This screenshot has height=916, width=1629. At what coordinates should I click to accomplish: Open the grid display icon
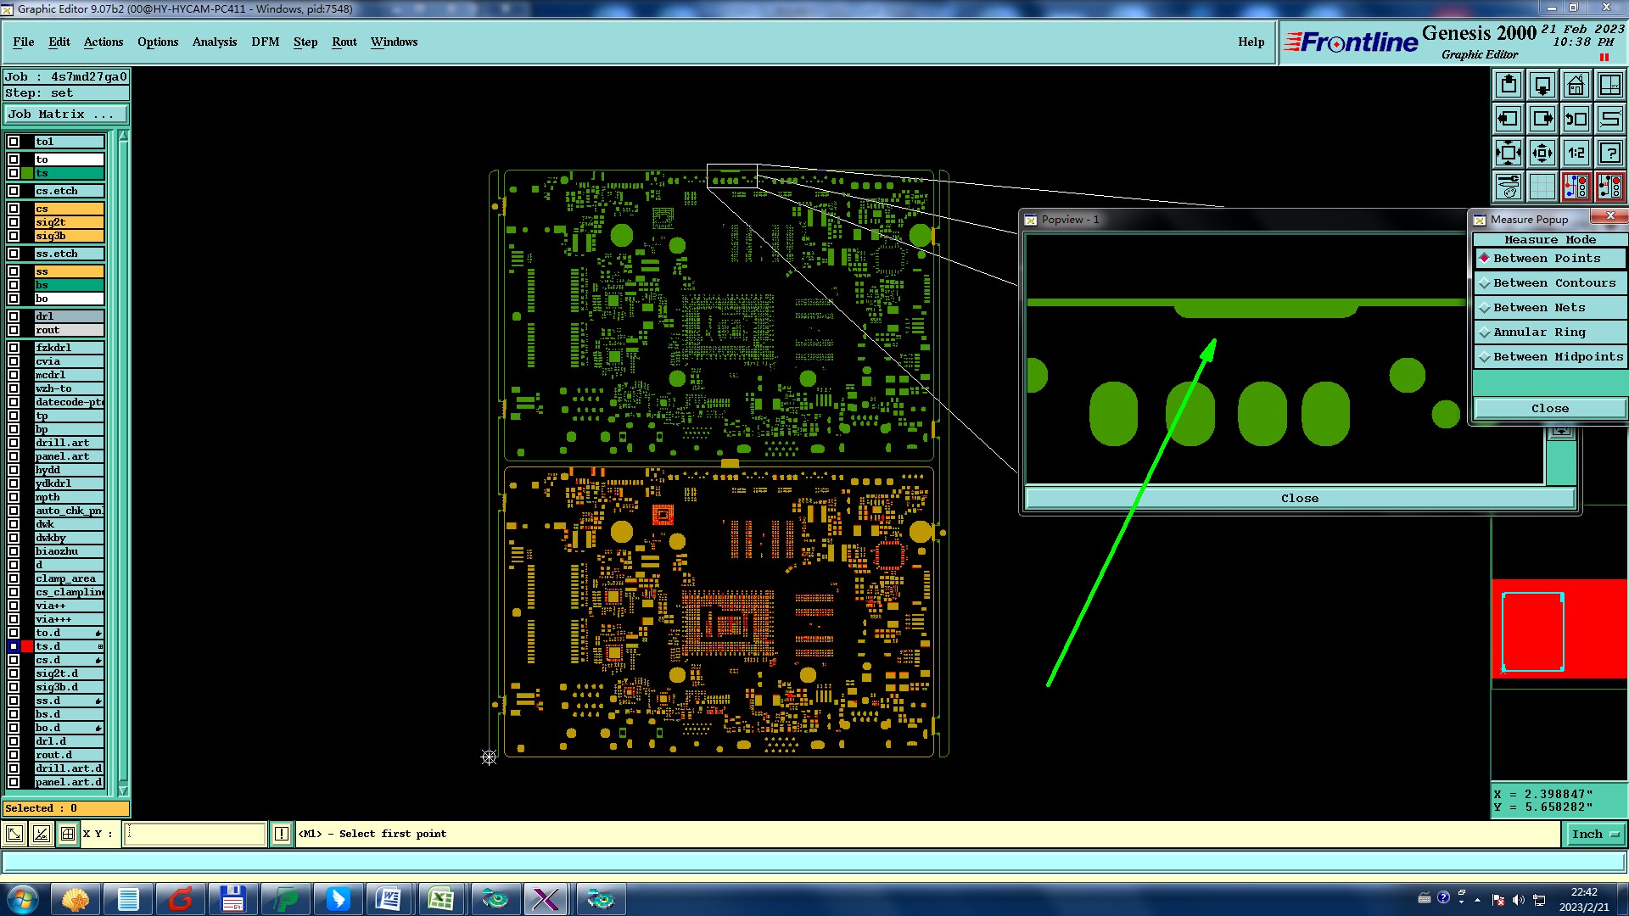tap(1542, 187)
